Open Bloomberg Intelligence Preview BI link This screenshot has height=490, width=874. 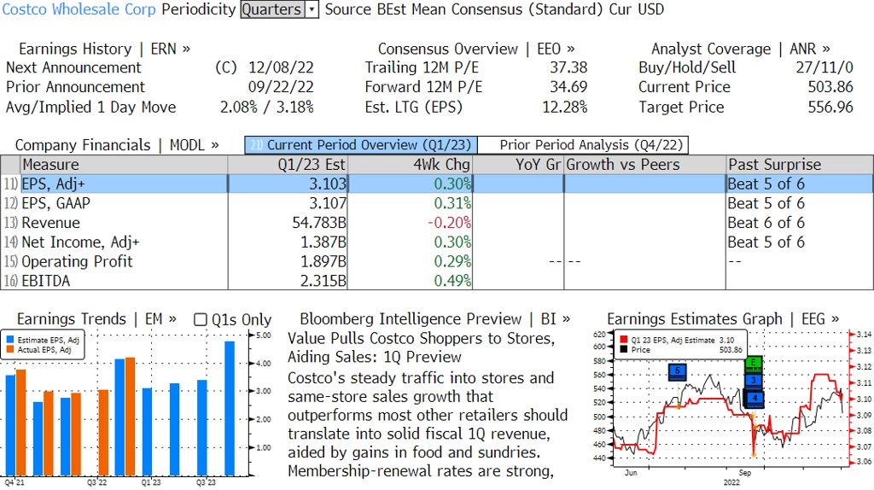[x=434, y=319]
